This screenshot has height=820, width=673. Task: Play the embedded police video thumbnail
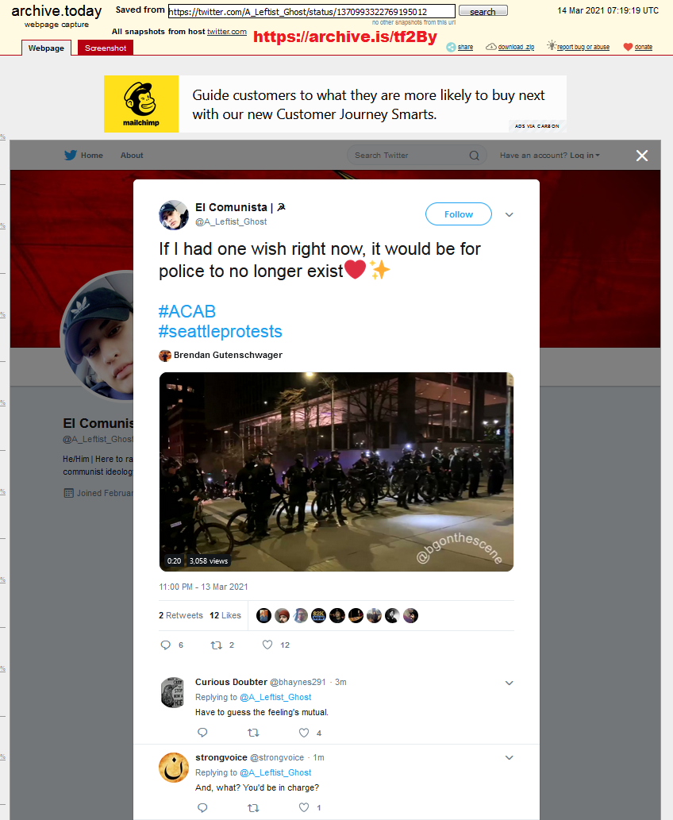pos(336,472)
